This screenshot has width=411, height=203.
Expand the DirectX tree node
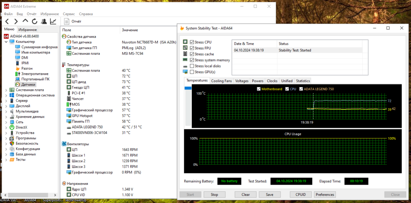6,127
